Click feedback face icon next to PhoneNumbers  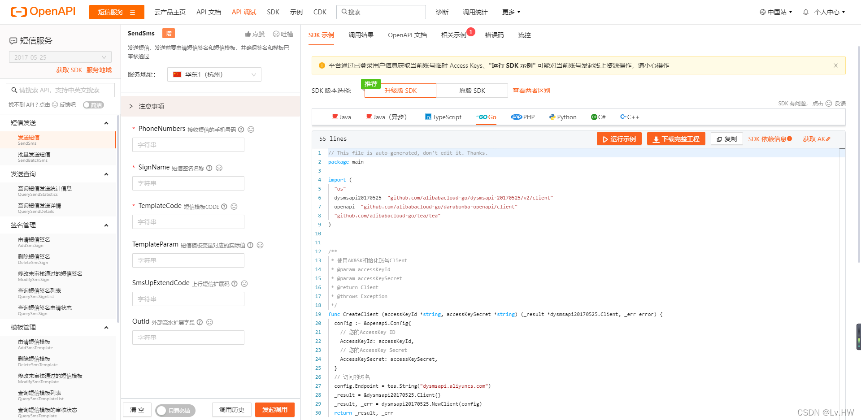pos(251,130)
